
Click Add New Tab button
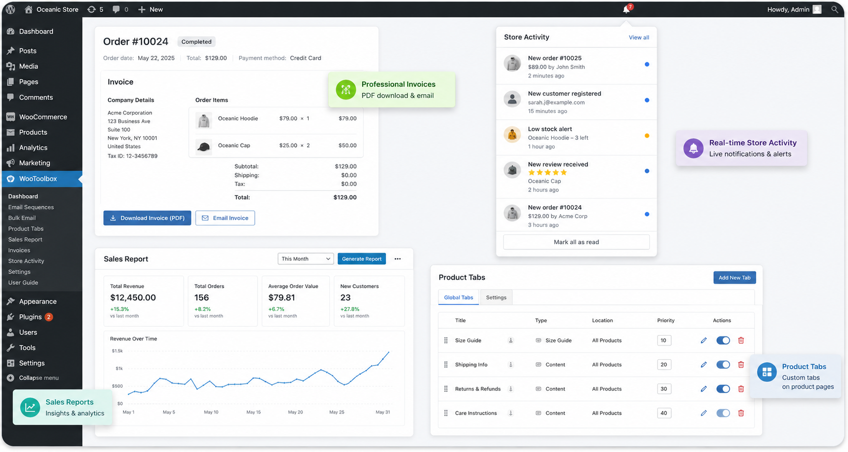(x=734, y=278)
